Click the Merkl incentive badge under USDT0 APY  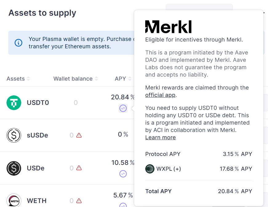pyautogui.click(x=123, y=108)
